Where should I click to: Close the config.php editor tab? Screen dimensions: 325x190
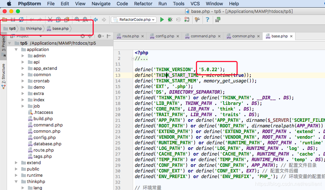[x=178, y=36]
